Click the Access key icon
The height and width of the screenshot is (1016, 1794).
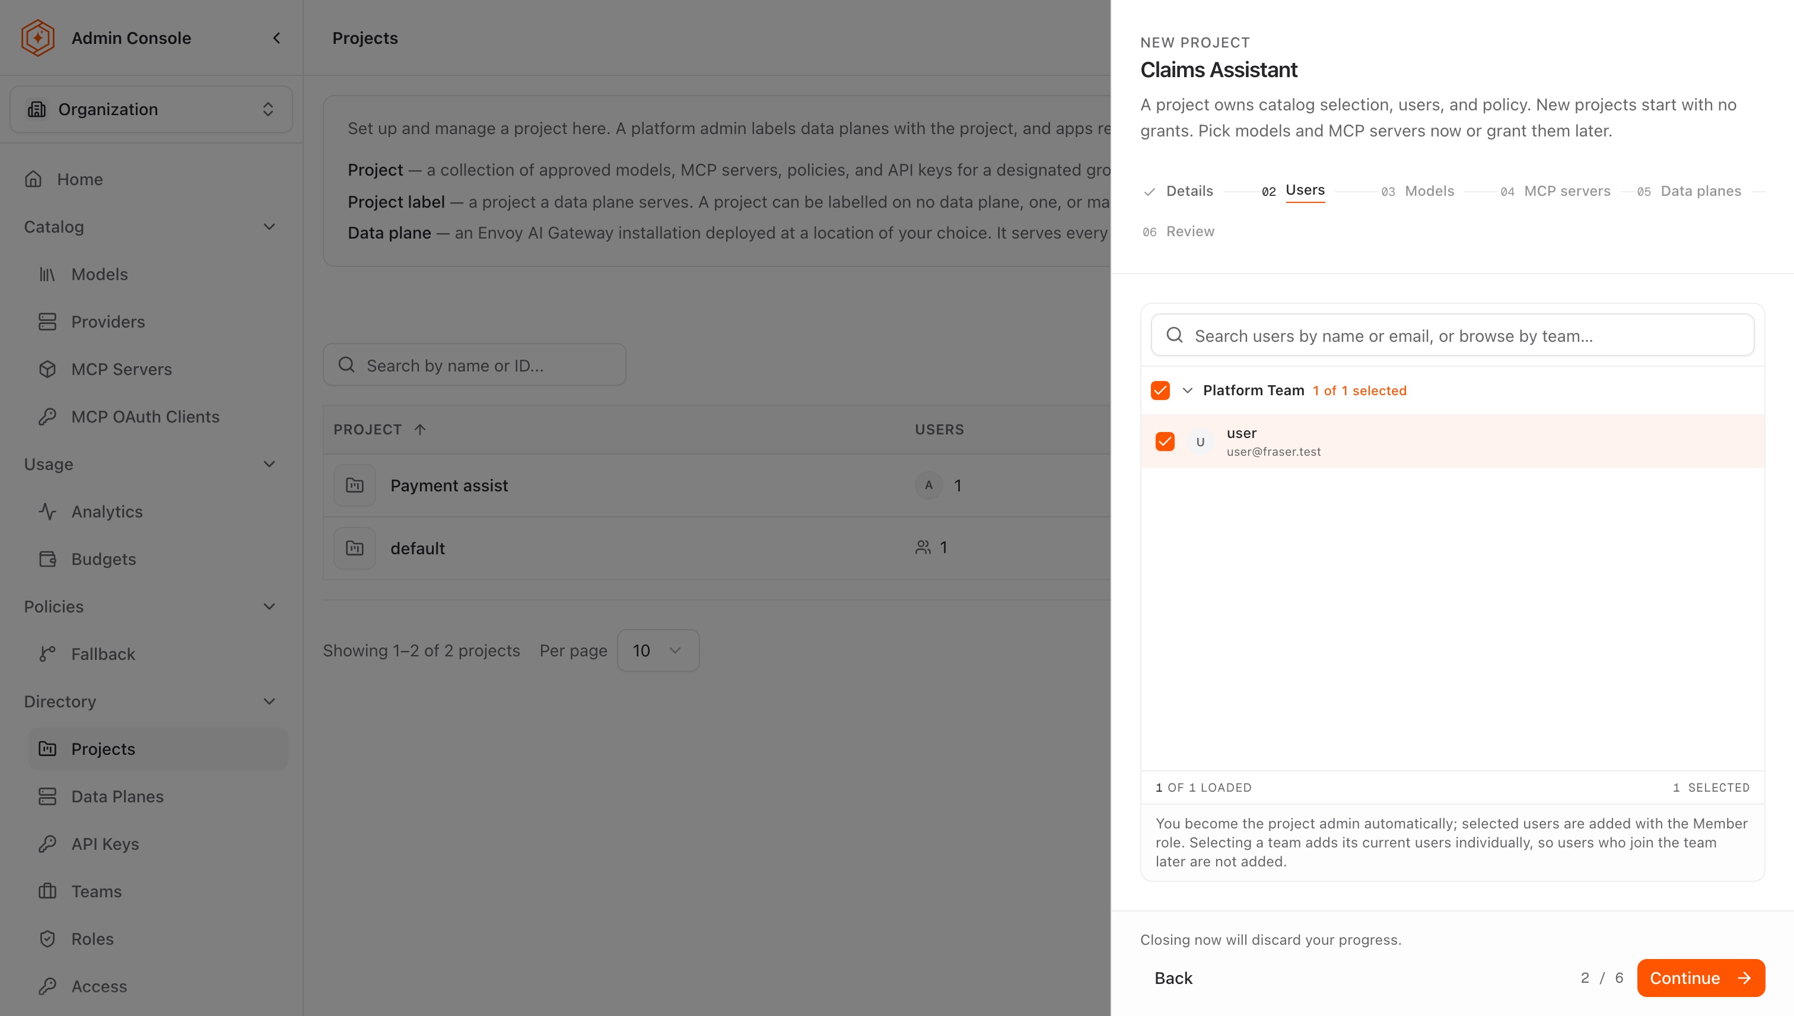(47, 986)
